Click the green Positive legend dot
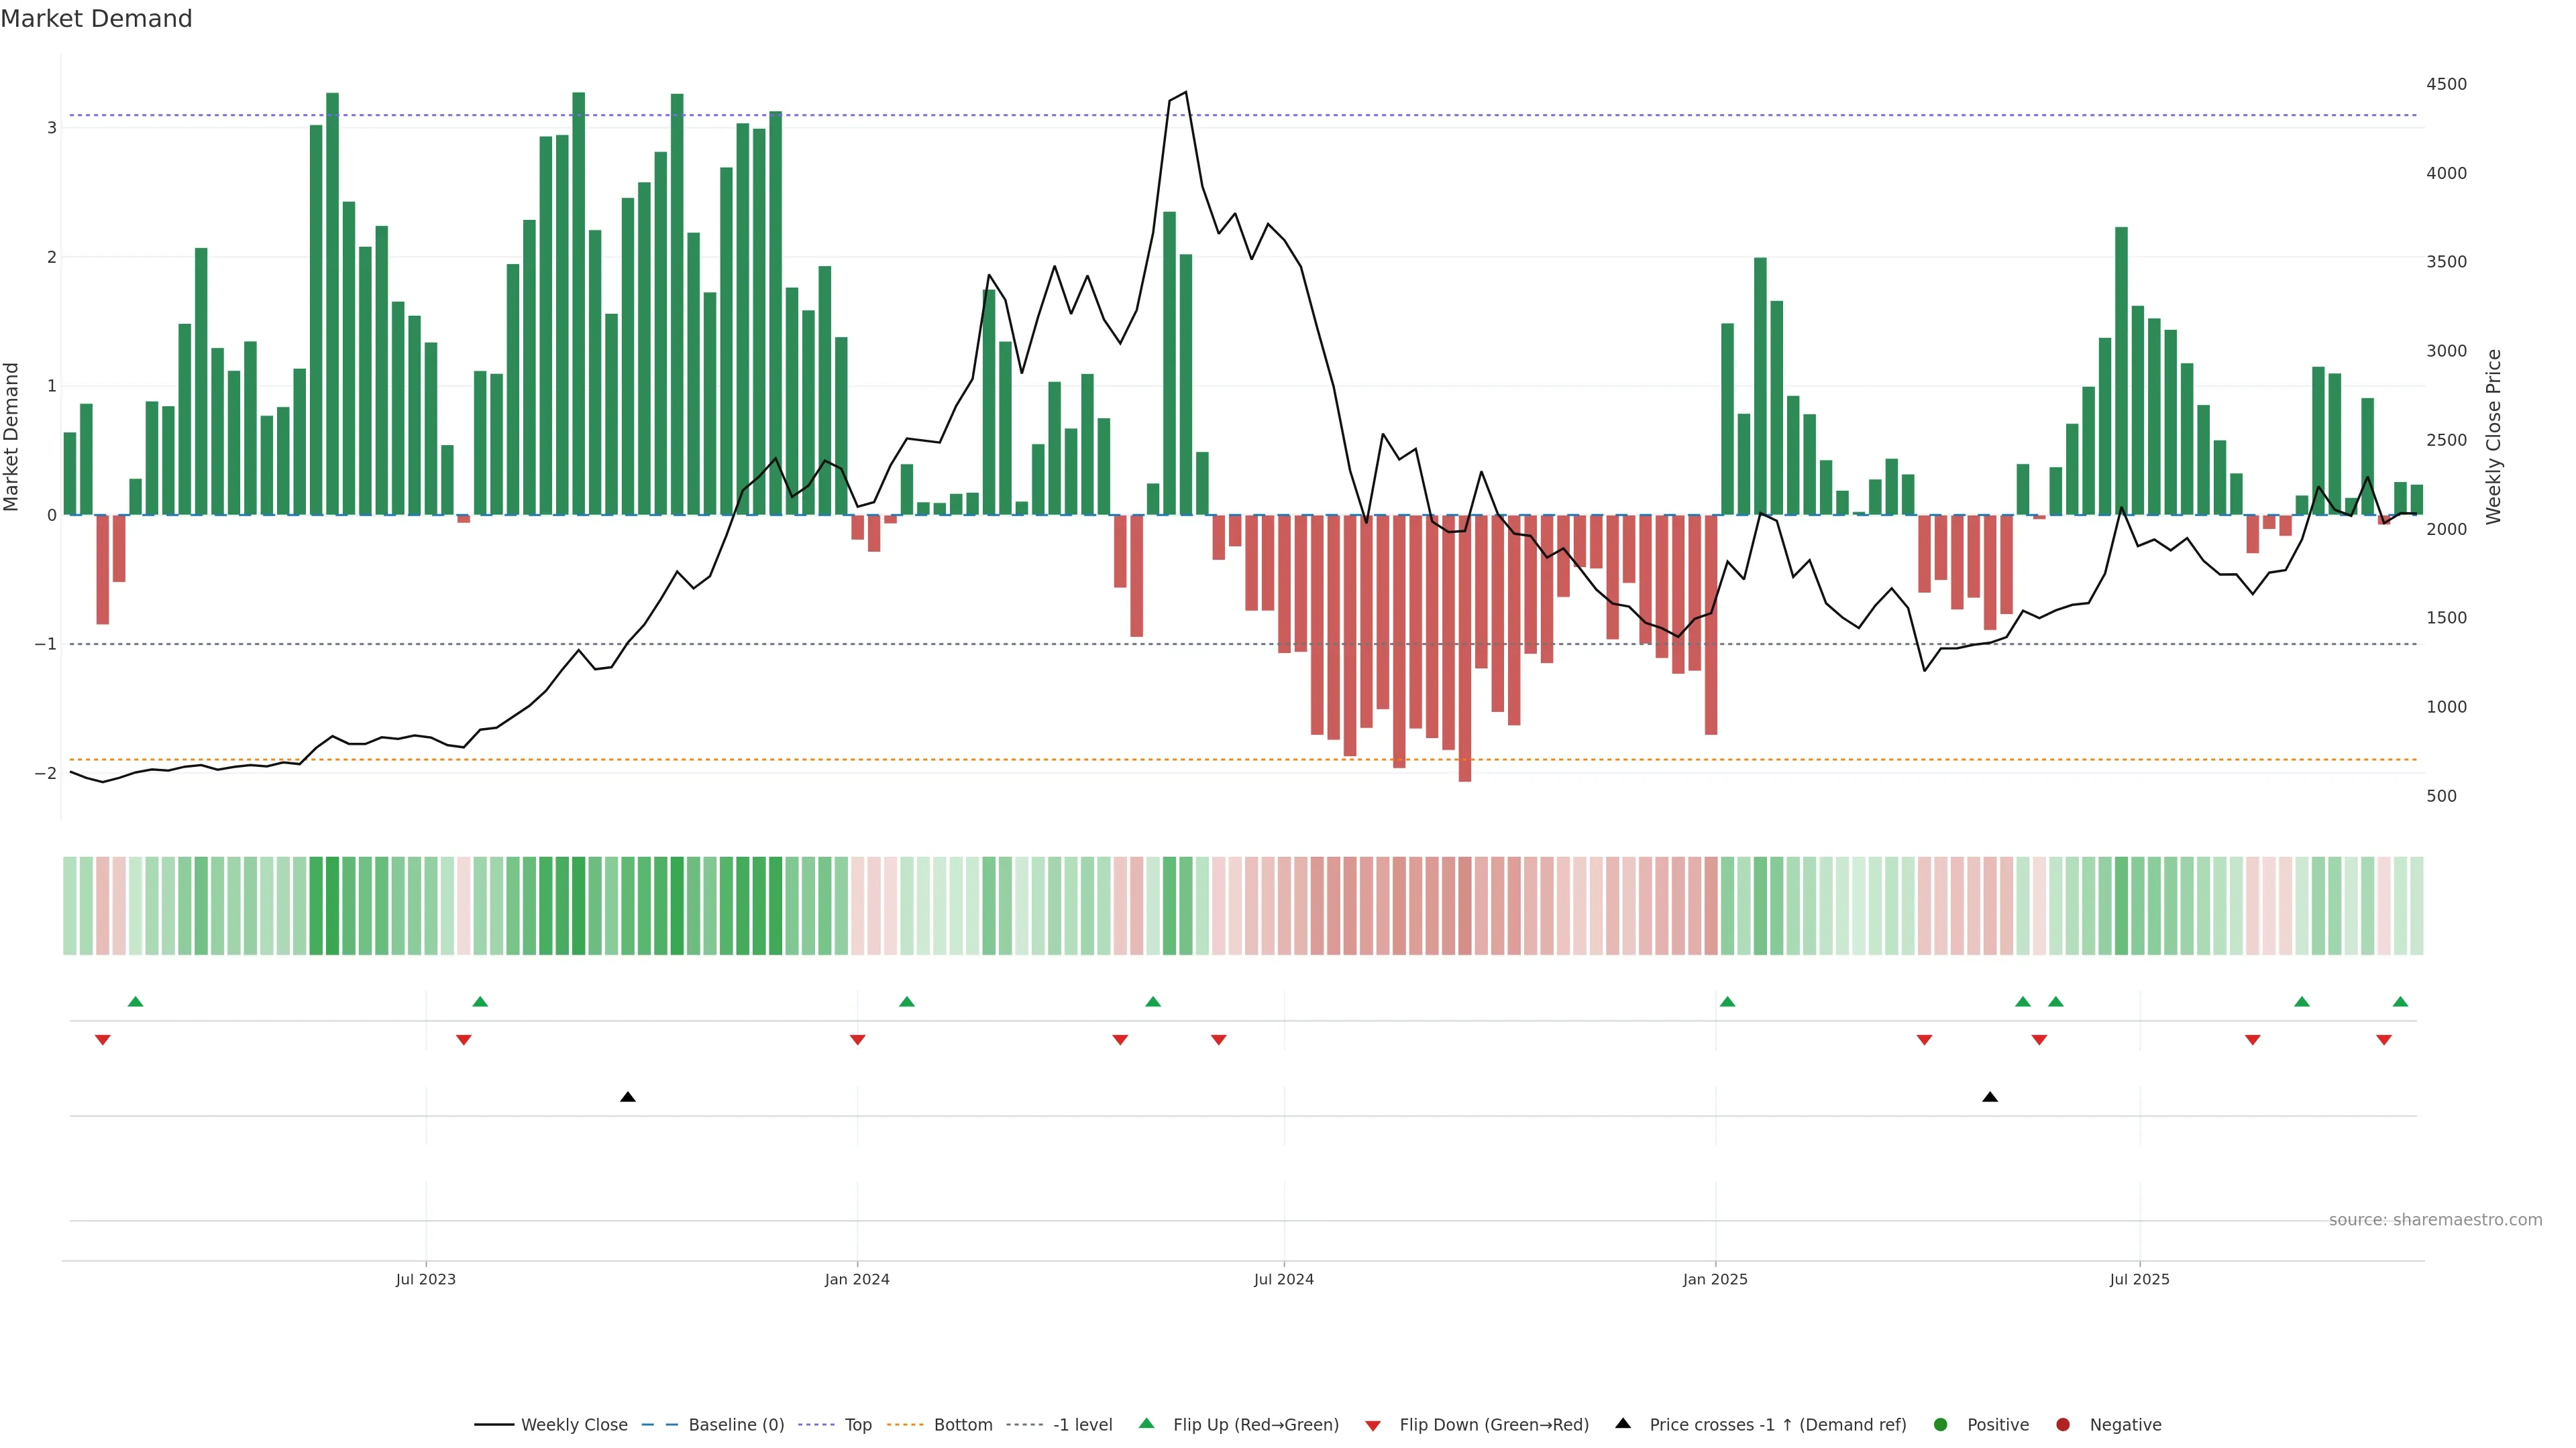This screenshot has height=1448, width=2576. tap(1941, 1424)
